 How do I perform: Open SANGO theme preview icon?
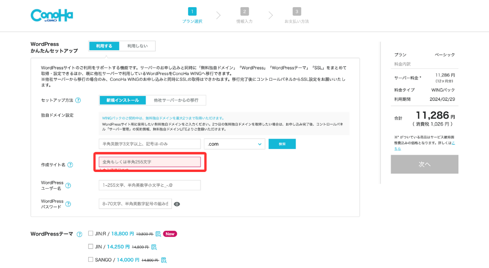tap(163, 260)
